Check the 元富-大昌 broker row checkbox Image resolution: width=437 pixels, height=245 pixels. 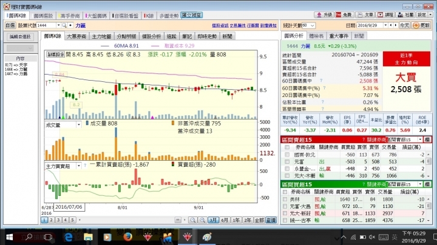[x=285, y=206]
